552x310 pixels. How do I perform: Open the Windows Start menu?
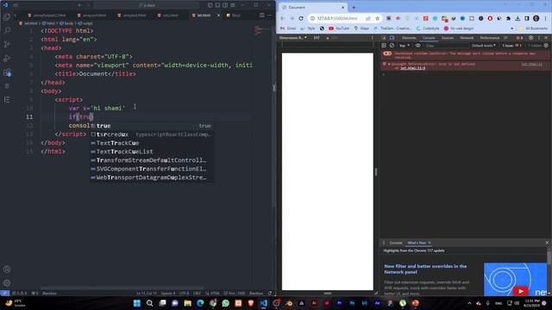137,303
